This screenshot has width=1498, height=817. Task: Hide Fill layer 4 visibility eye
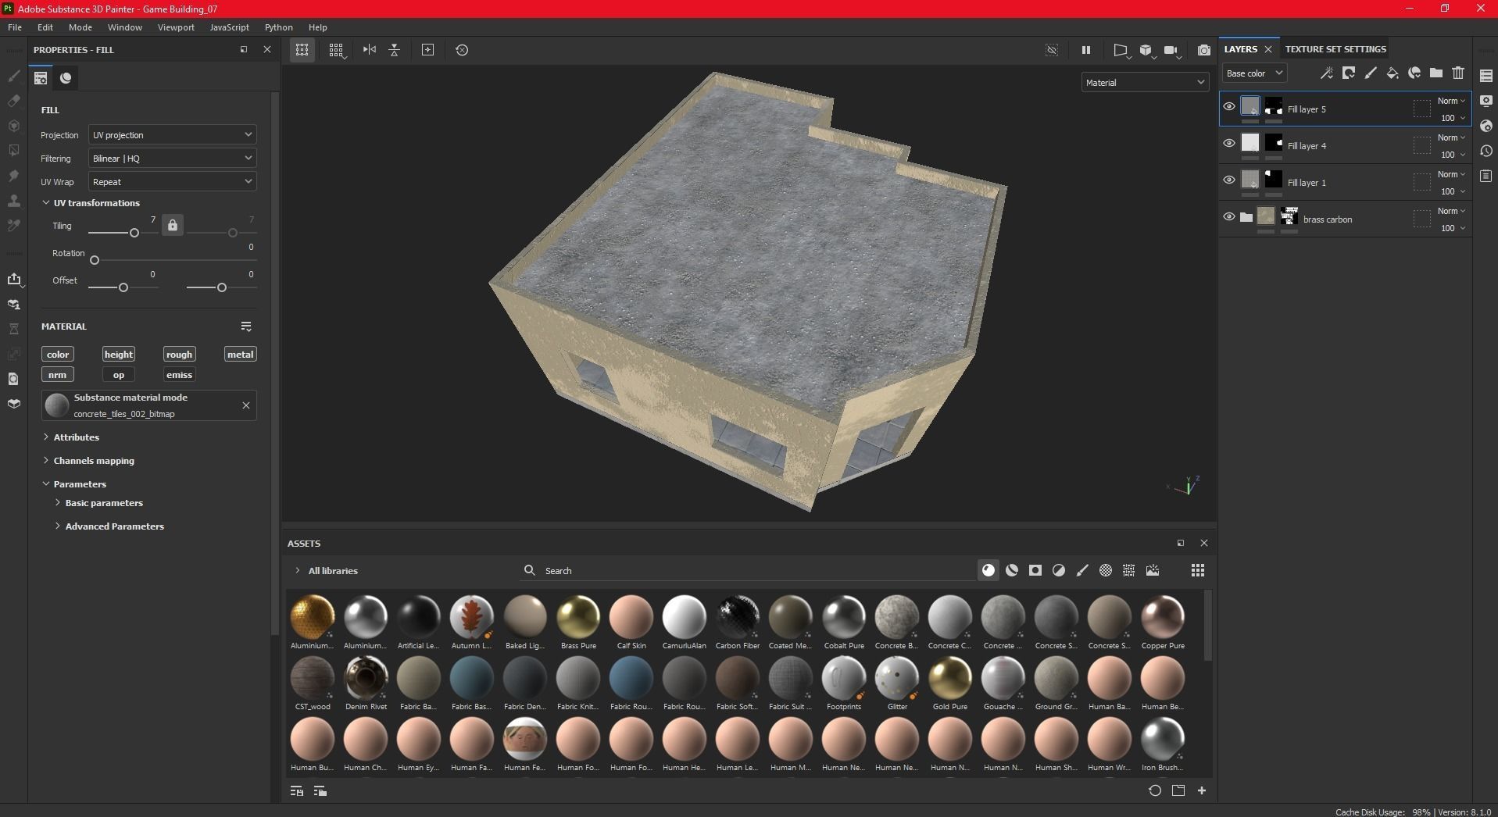tap(1229, 144)
